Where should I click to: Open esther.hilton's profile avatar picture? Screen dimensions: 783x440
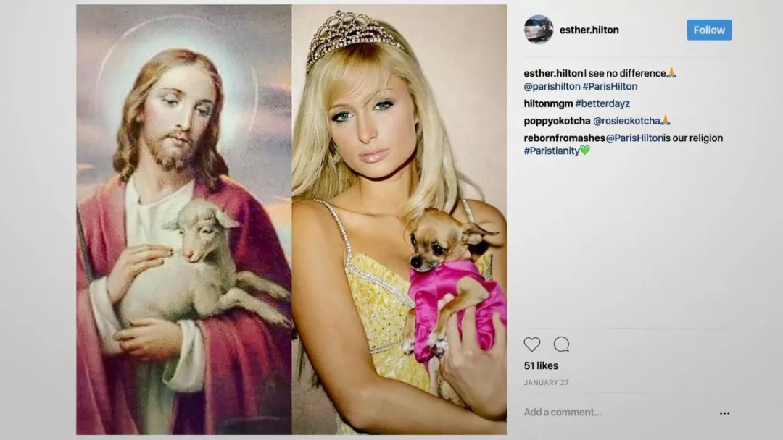tap(539, 30)
